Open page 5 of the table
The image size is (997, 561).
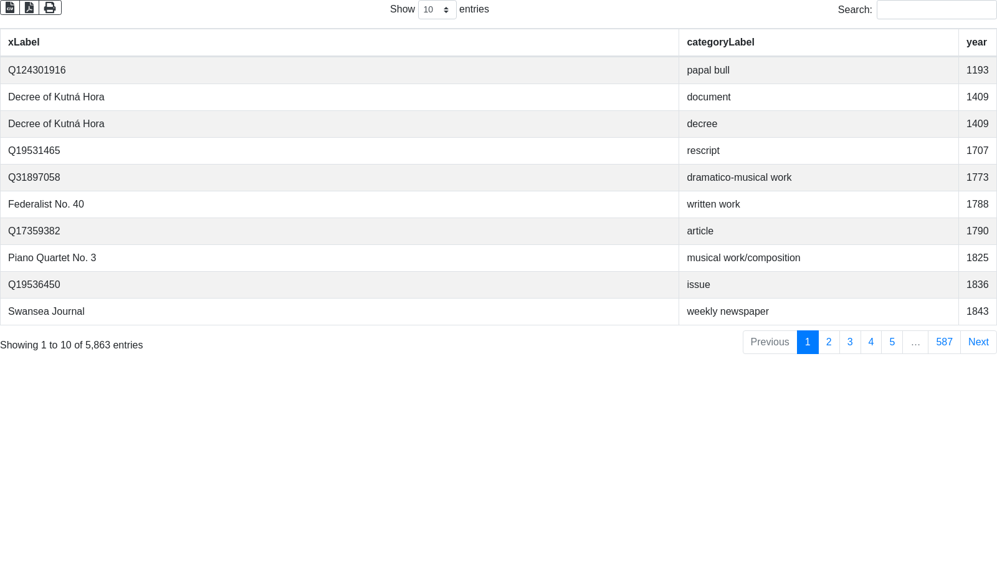[892, 342]
